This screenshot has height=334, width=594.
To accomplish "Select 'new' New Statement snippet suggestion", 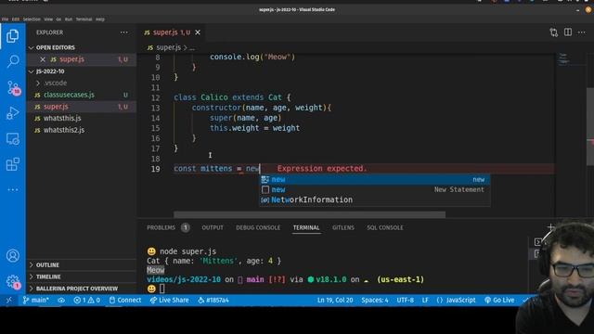I will [x=374, y=189].
